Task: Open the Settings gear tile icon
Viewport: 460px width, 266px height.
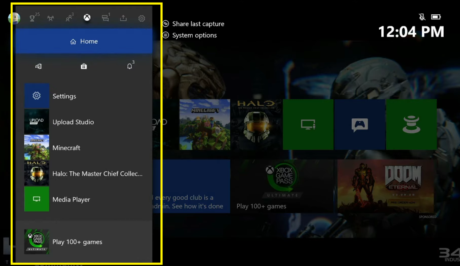Action: point(37,96)
